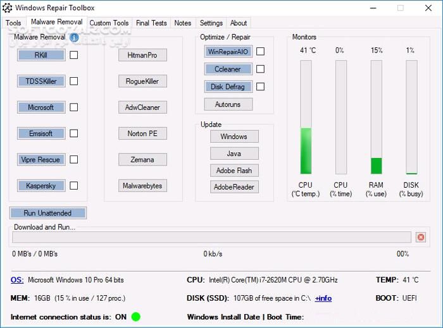Viewport: 443px width, 328px height.
Task: Click the OS: hyperlink label
Action: click(x=17, y=280)
